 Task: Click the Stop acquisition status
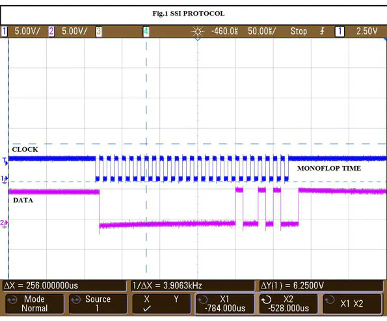299,31
